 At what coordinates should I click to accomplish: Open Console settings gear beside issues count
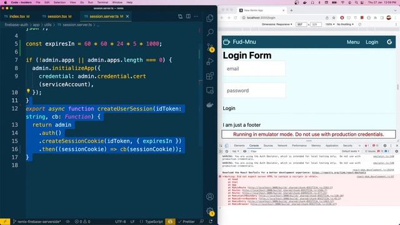[396, 151]
